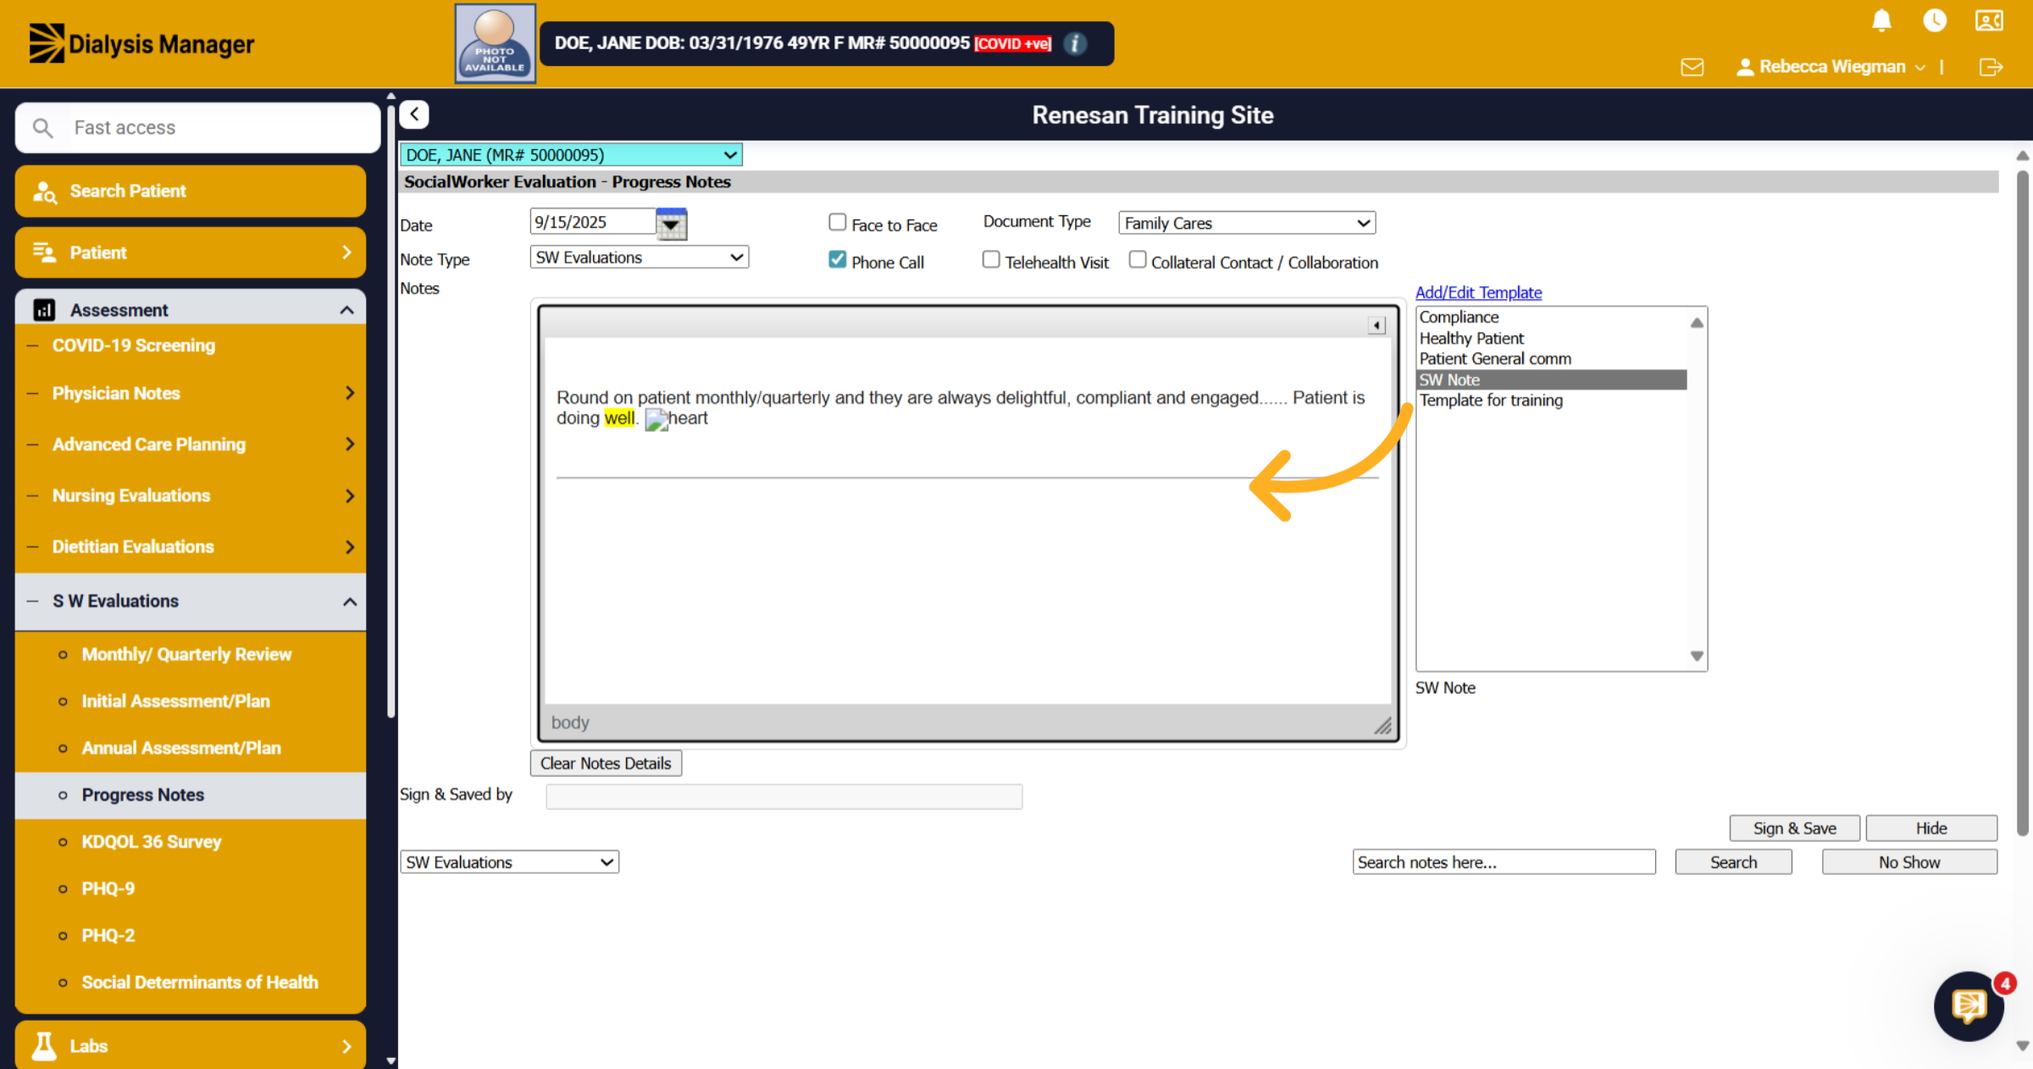Click the clock history icon
The height and width of the screenshot is (1069, 2033).
1935,20
